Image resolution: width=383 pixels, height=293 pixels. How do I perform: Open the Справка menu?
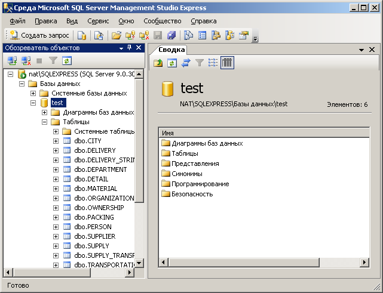204,21
